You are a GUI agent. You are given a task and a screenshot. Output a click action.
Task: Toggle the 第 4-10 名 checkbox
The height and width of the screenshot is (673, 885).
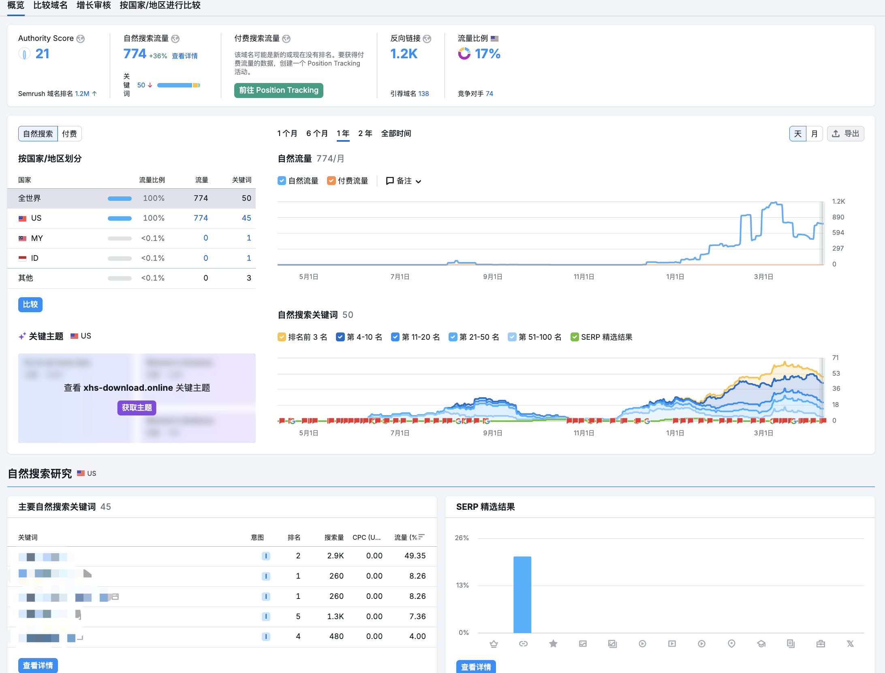pyautogui.click(x=340, y=337)
